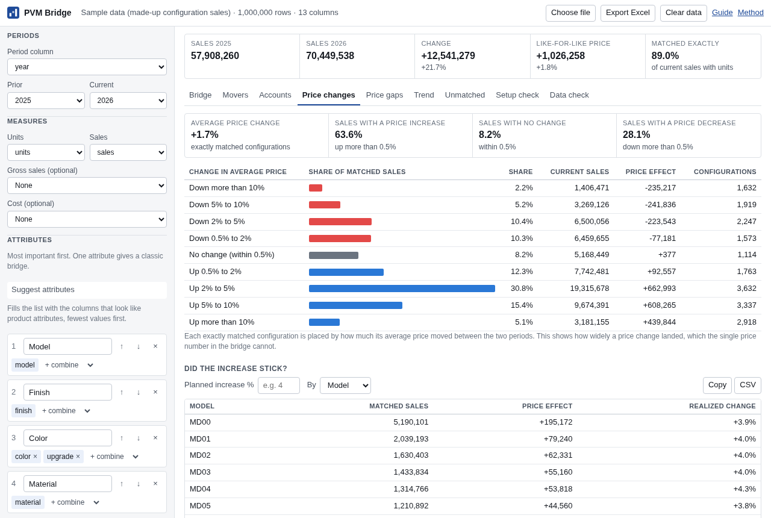Open the Units measure dropdown
This screenshot has height=518, width=771.
46,152
